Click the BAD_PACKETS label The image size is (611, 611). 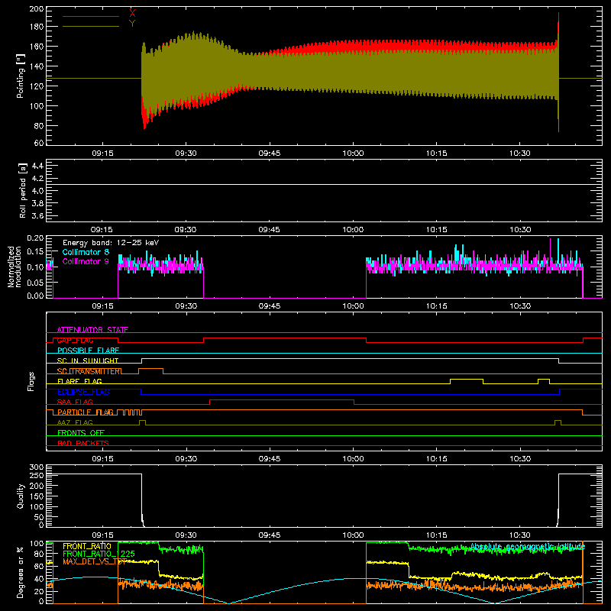pos(83,443)
